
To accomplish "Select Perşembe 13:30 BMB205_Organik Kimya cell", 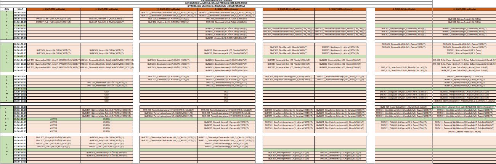I will coord(226,122).
